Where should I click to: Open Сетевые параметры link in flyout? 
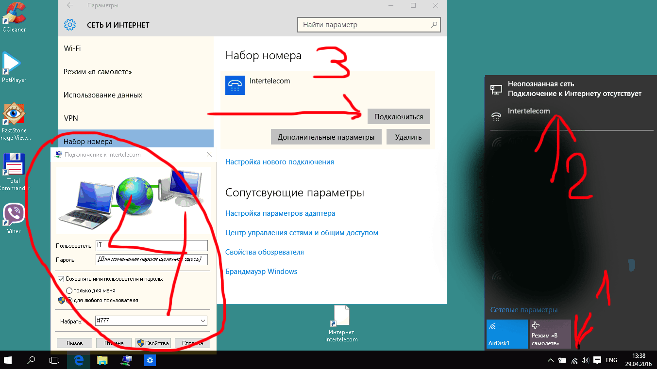pyautogui.click(x=524, y=310)
